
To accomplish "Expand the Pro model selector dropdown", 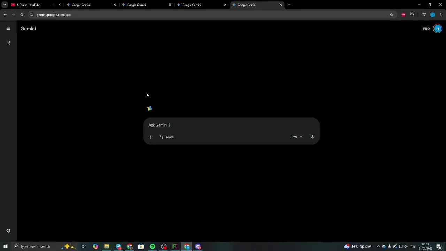I will pos(297,137).
